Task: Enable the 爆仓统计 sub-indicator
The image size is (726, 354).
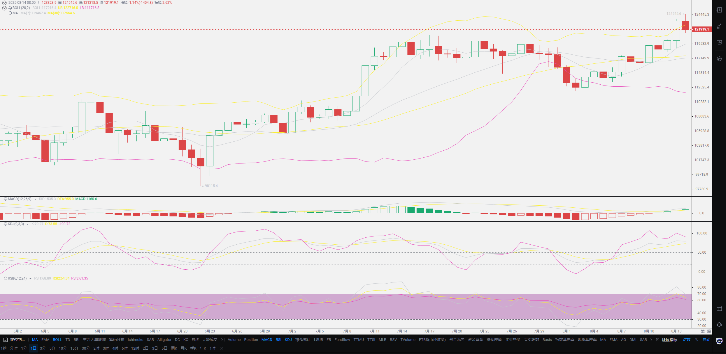Action: pyautogui.click(x=303, y=340)
